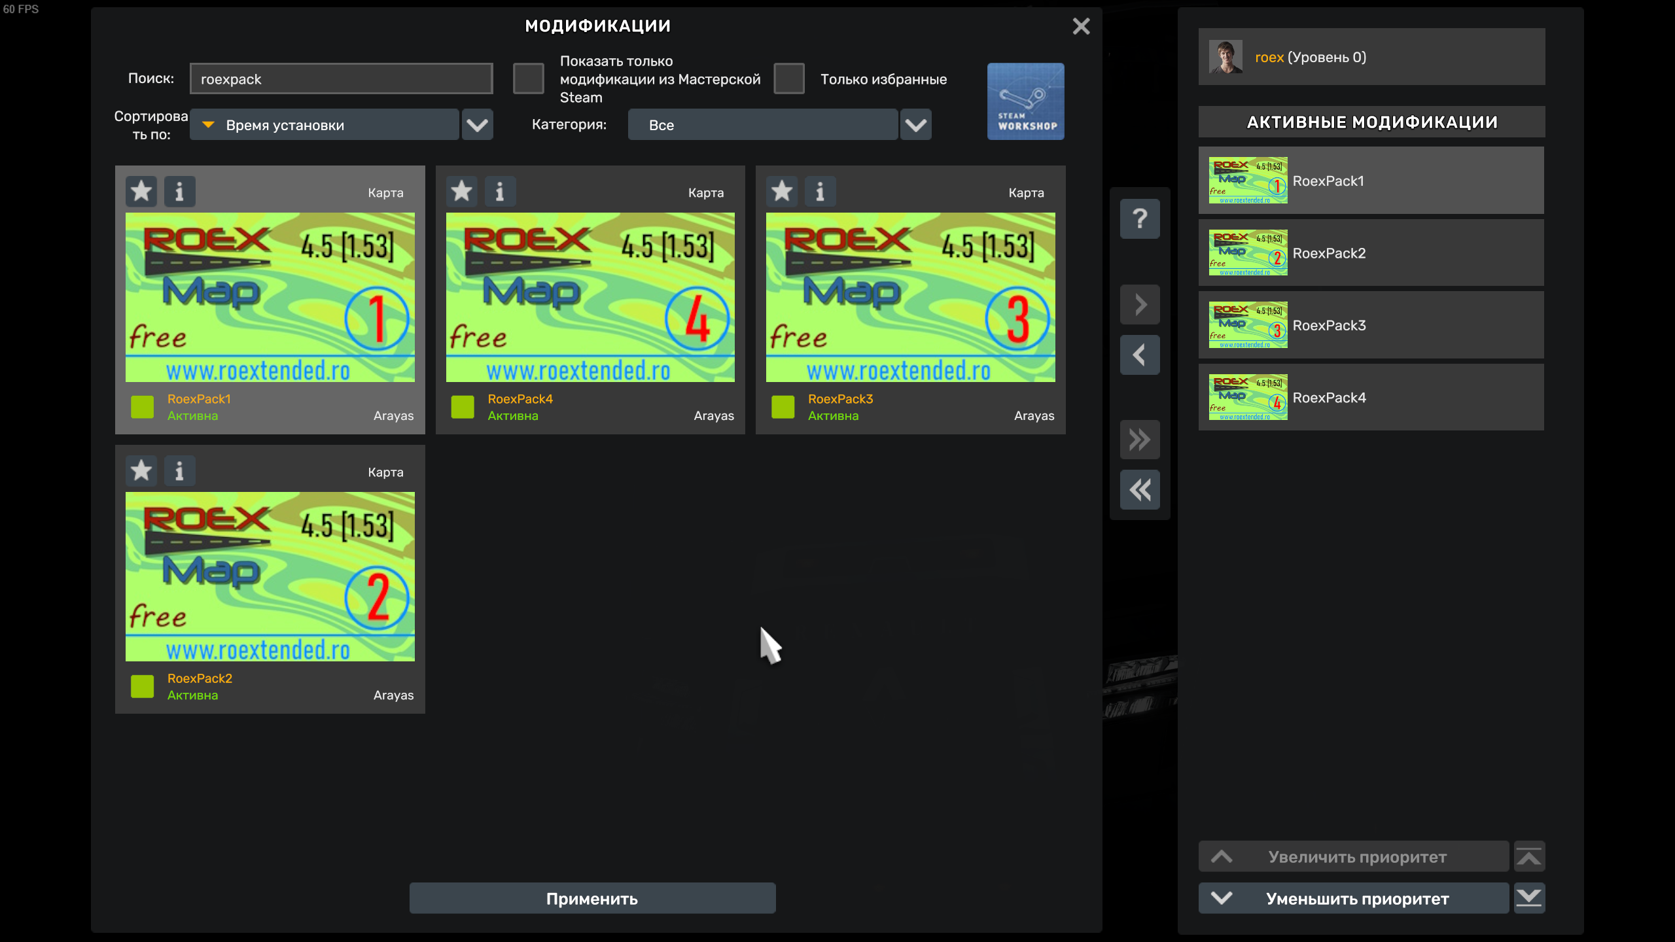Open the Время установки sort combo box

[x=325, y=124]
